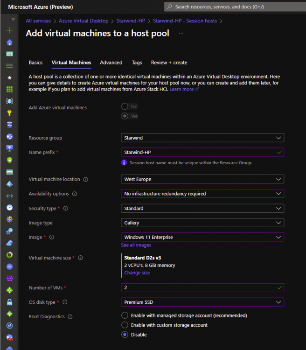Click info icon next to Boot Diagnostics
This screenshot has width=306, height=350.
click(x=70, y=317)
